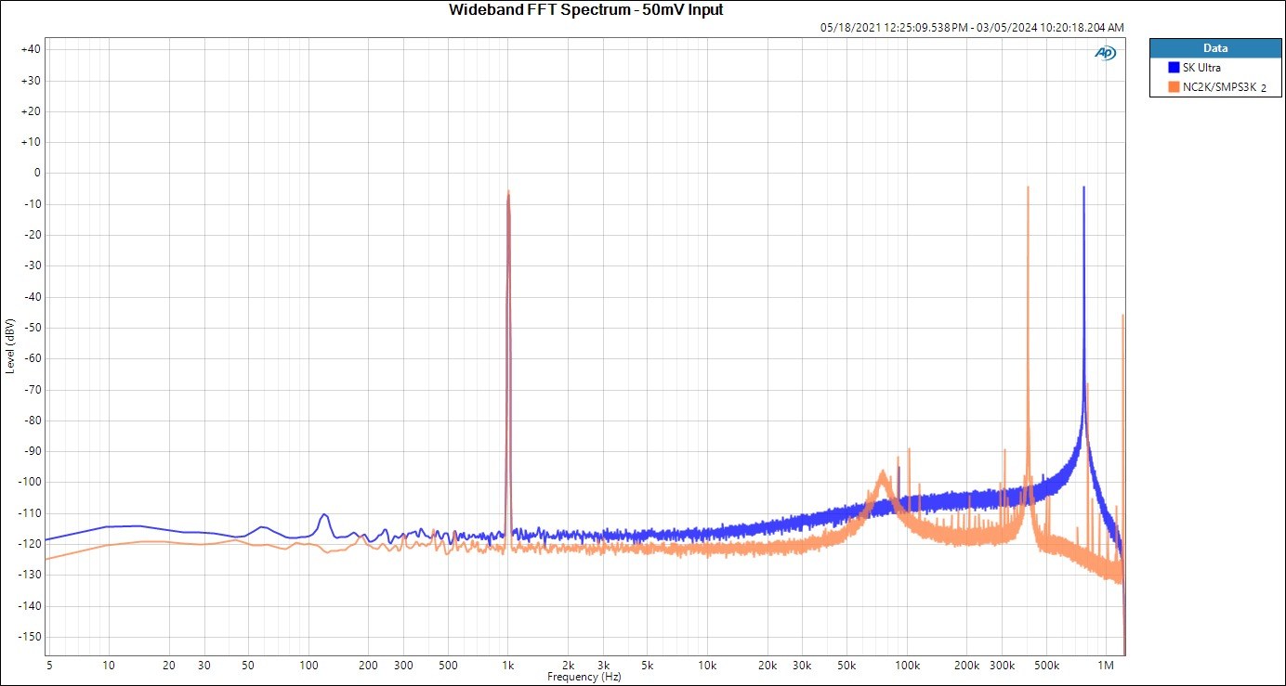Click the blue switching peak near 800 kHz
This screenshot has width=1286, height=686.
pyautogui.click(x=1083, y=188)
